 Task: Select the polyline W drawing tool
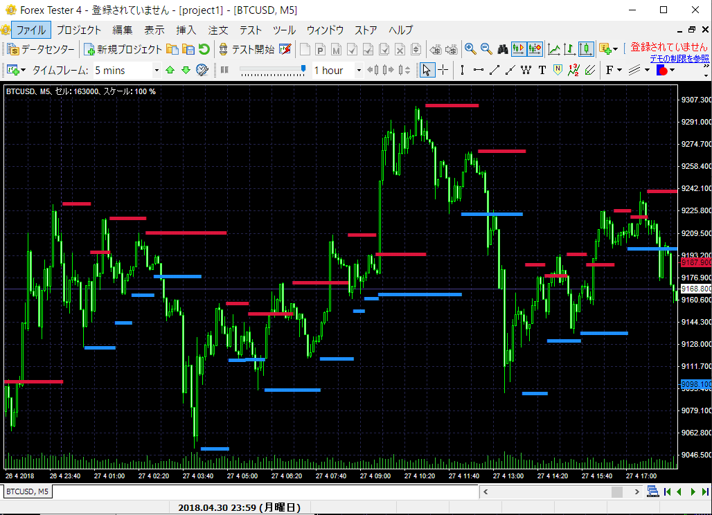coord(526,71)
